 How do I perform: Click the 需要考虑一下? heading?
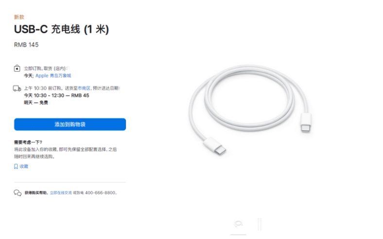[28, 142]
